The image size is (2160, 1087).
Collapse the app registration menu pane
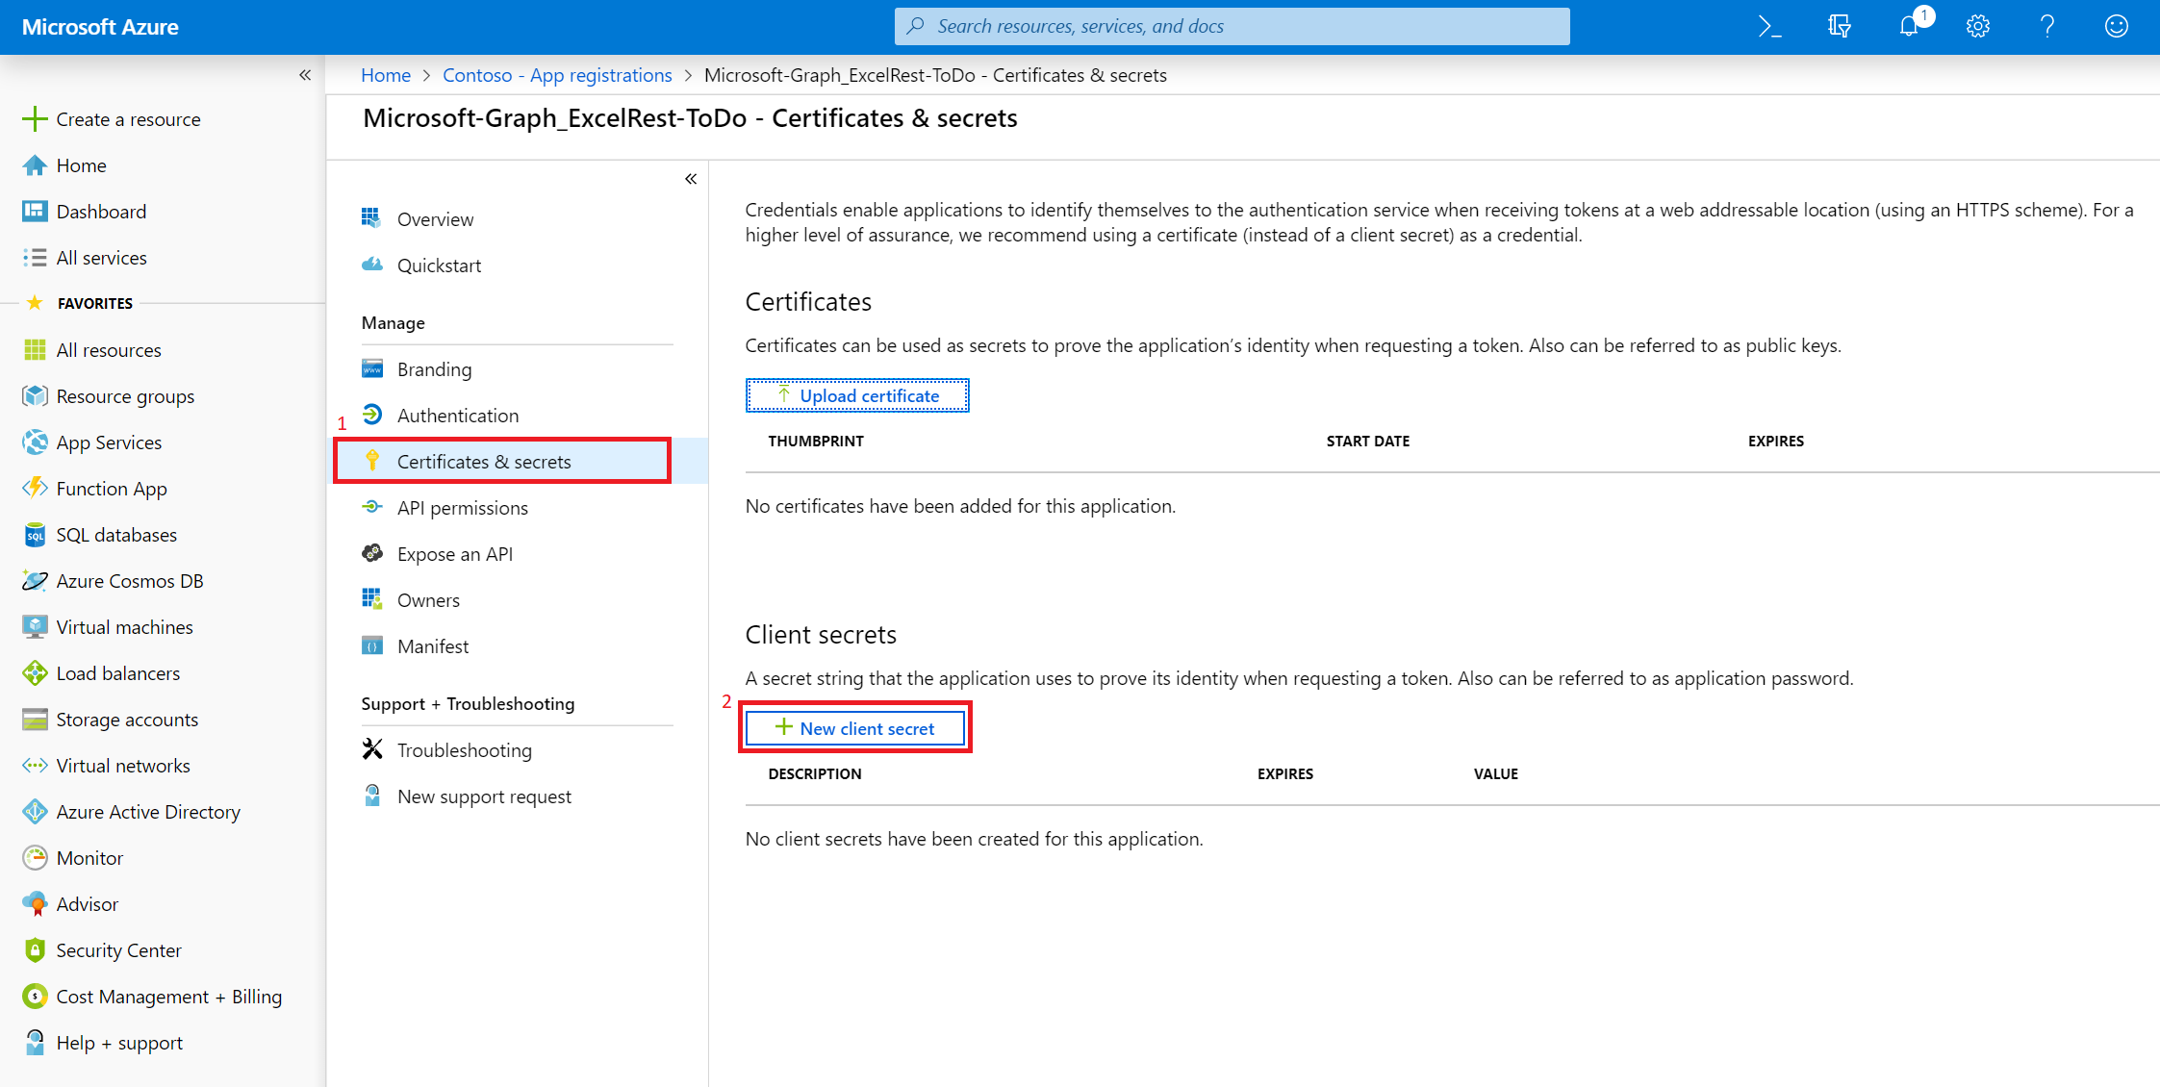tap(691, 179)
